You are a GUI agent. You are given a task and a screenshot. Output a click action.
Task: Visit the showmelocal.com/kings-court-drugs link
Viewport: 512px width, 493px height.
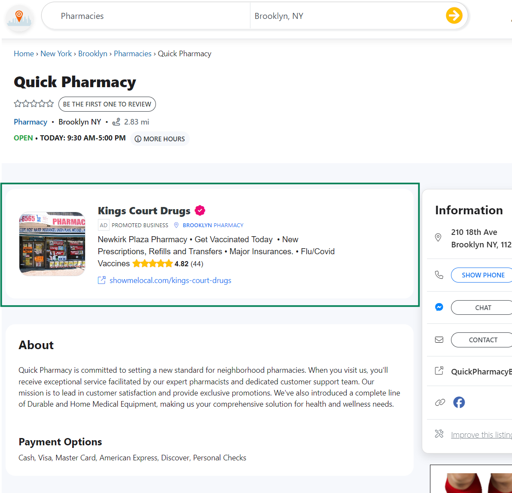pos(171,280)
